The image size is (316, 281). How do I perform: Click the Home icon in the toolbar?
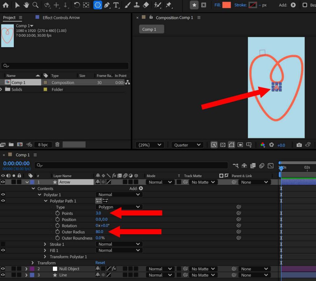click(6, 5)
